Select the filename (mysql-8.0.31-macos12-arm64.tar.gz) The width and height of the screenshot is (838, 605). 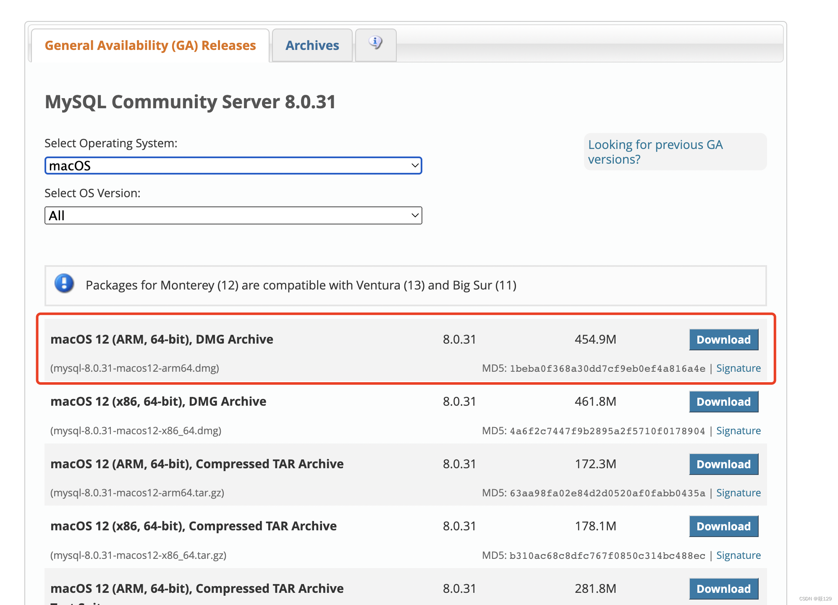point(137,493)
